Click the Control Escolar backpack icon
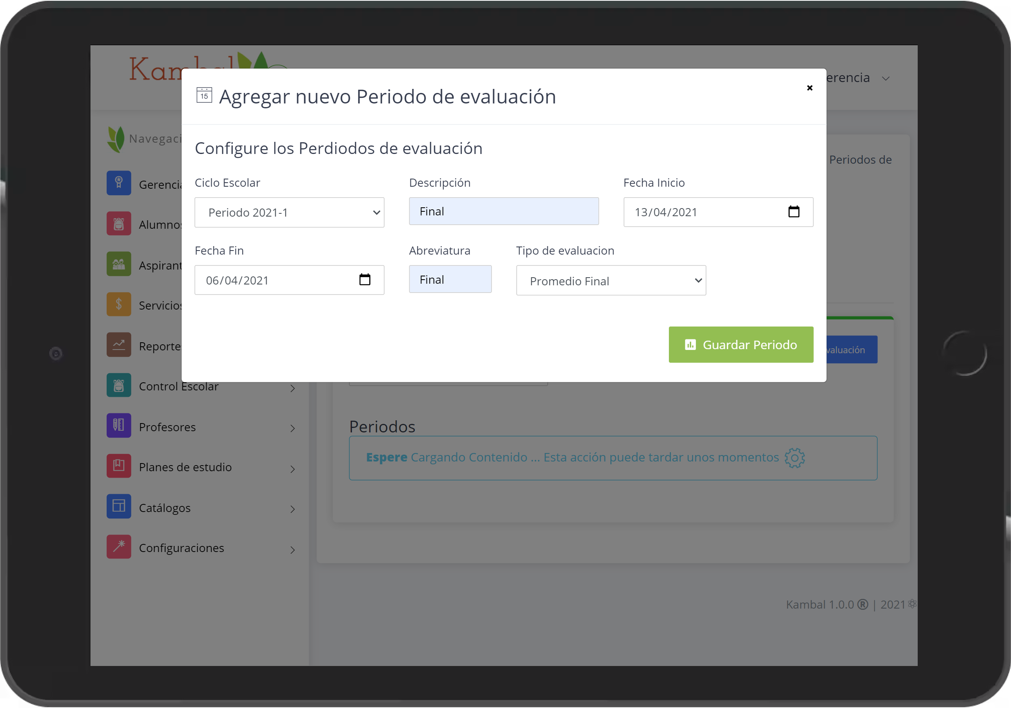Screen dimensions: 1011x708 click(x=118, y=385)
